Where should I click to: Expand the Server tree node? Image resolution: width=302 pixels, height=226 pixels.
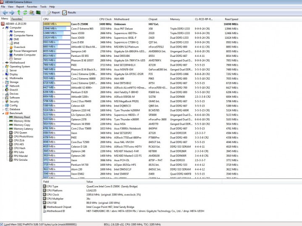(x=3, y=70)
